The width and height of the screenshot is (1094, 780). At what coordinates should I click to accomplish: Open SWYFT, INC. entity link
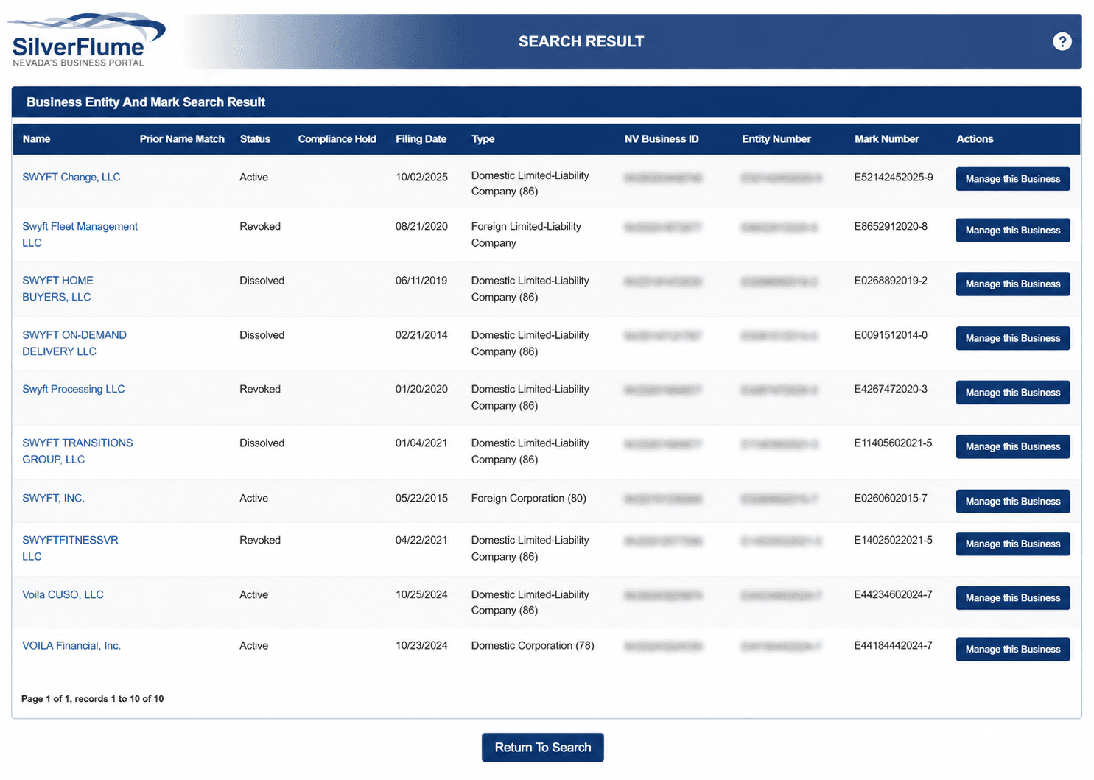[54, 498]
